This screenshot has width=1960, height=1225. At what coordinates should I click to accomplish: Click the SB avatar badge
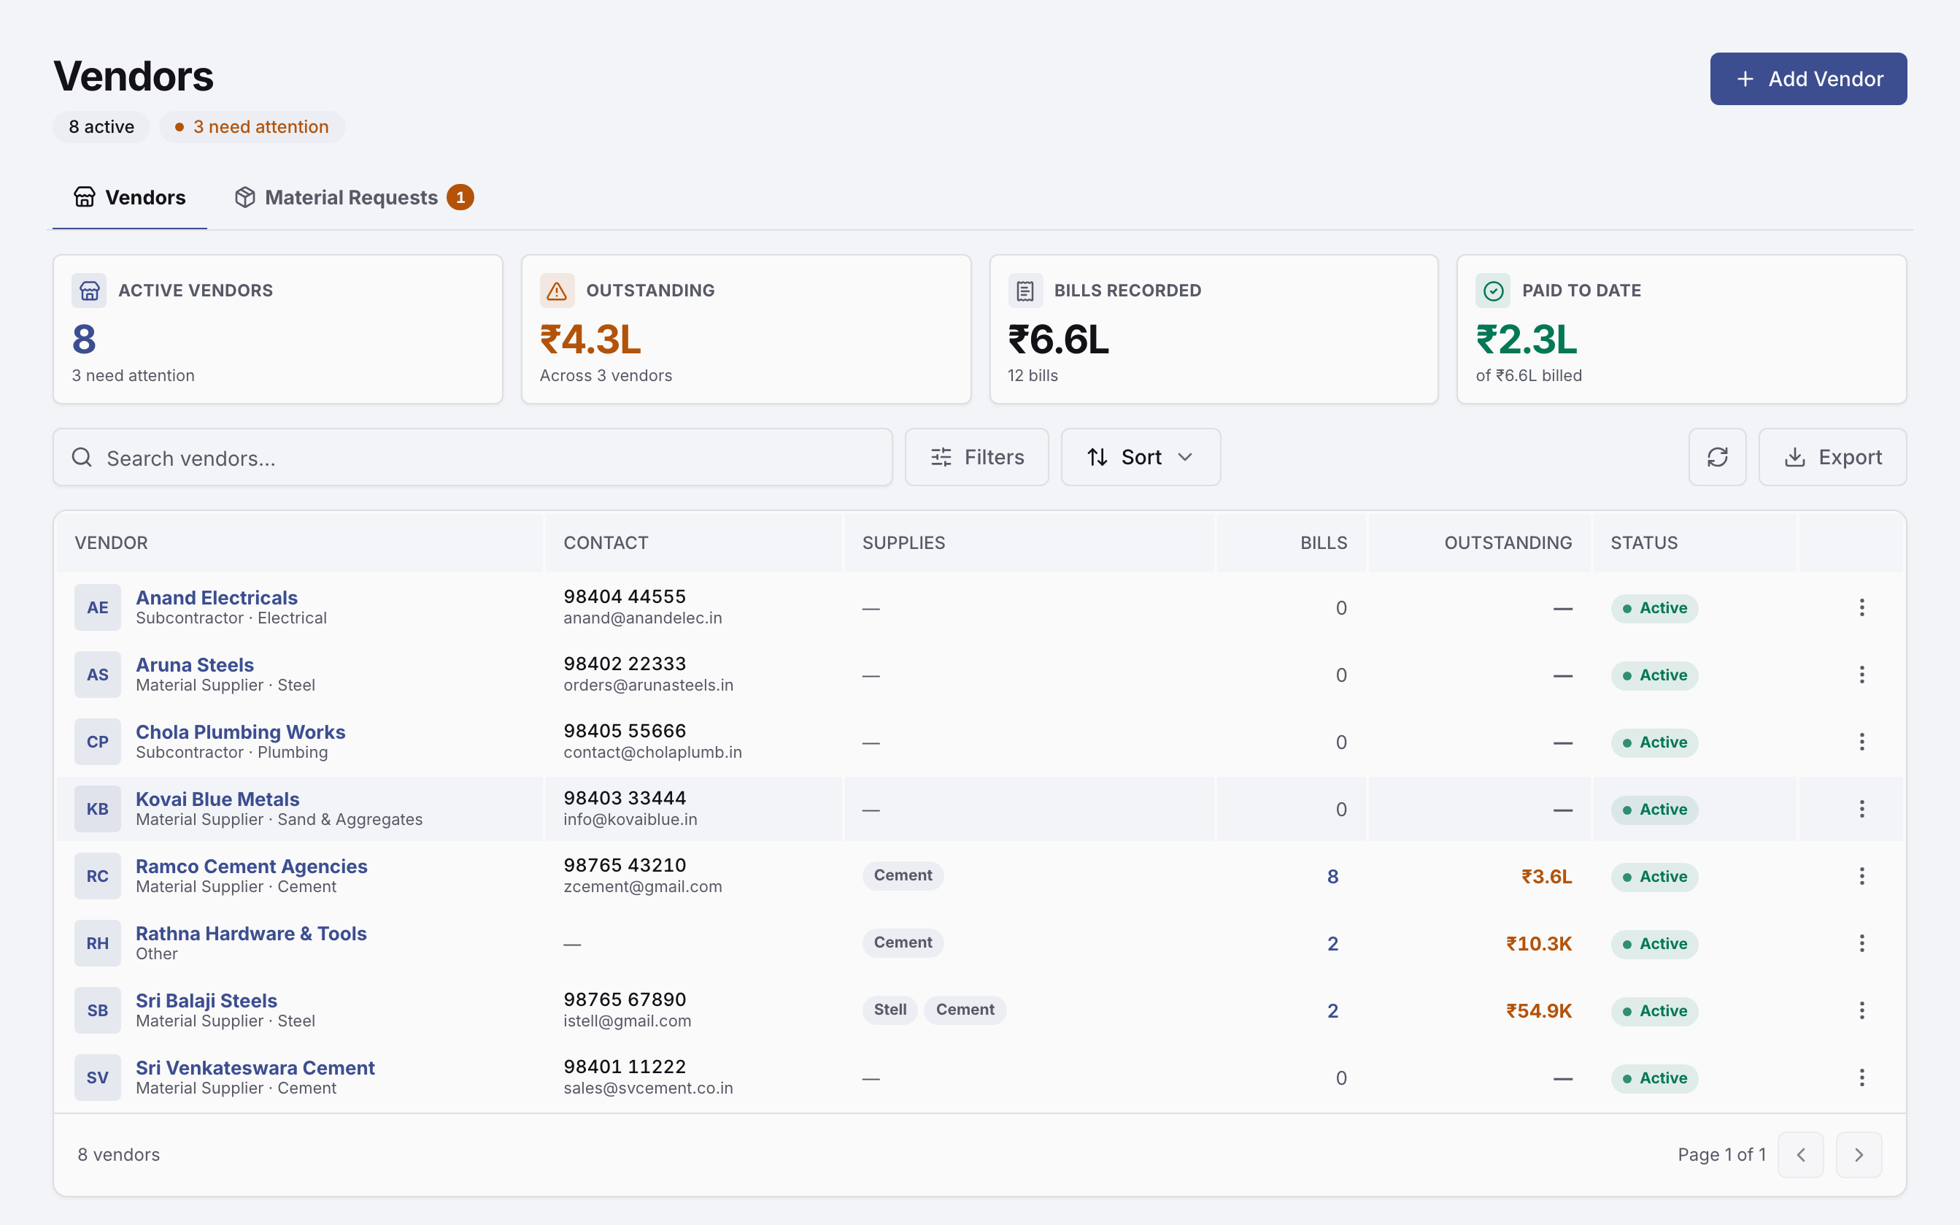(x=97, y=1011)
